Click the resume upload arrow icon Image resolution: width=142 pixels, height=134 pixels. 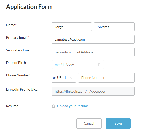tap(53, 106)
